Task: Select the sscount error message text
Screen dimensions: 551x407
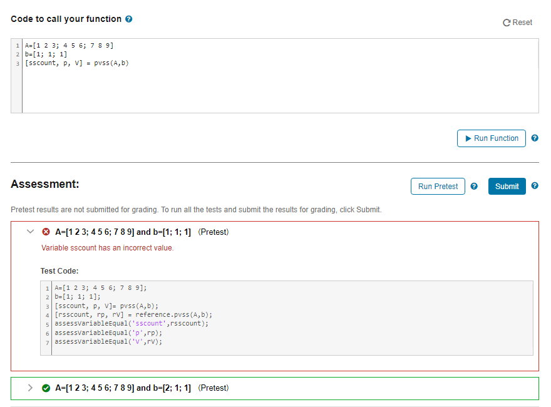Action: click(x=108, y=247)
